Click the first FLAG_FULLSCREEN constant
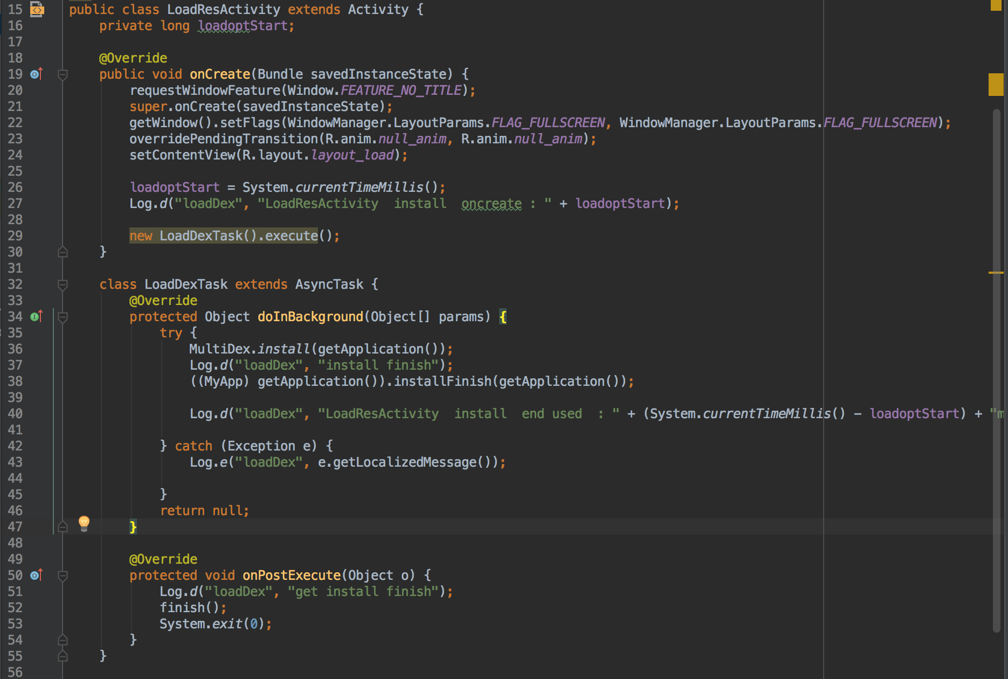The image size is (1008, 679). 548,122
